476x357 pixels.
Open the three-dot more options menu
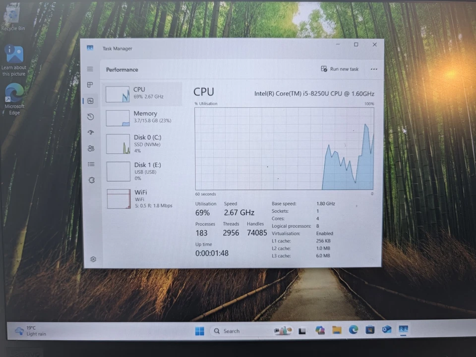374,69
